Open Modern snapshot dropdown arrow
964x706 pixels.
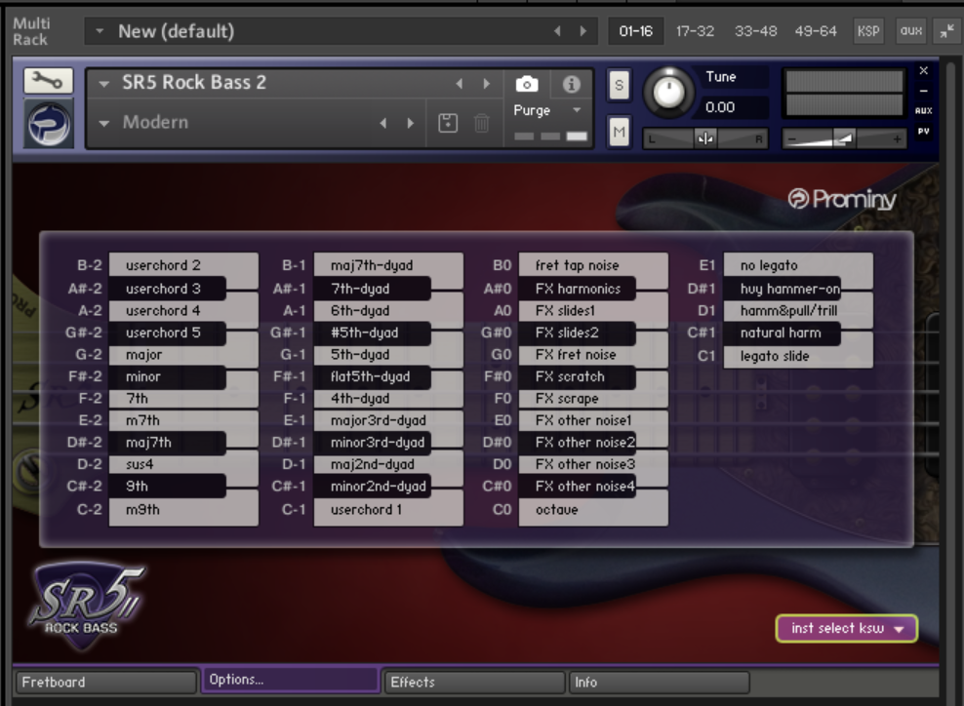coord(103,124)
